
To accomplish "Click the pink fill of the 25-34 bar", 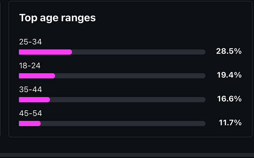I will point(45,52).
